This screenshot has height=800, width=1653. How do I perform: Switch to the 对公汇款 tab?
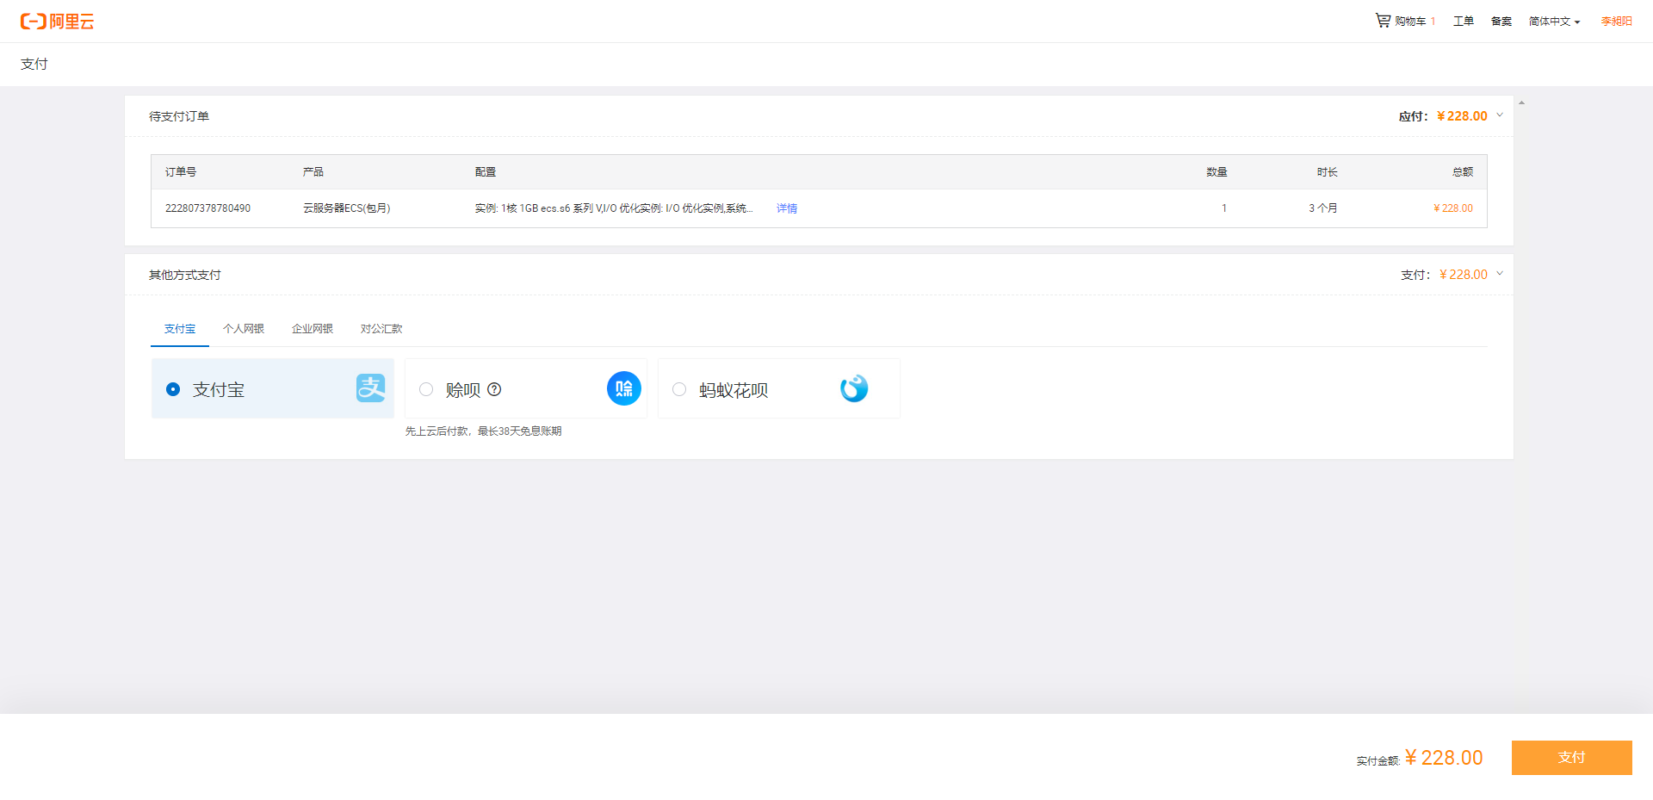[x=381, y=329]
